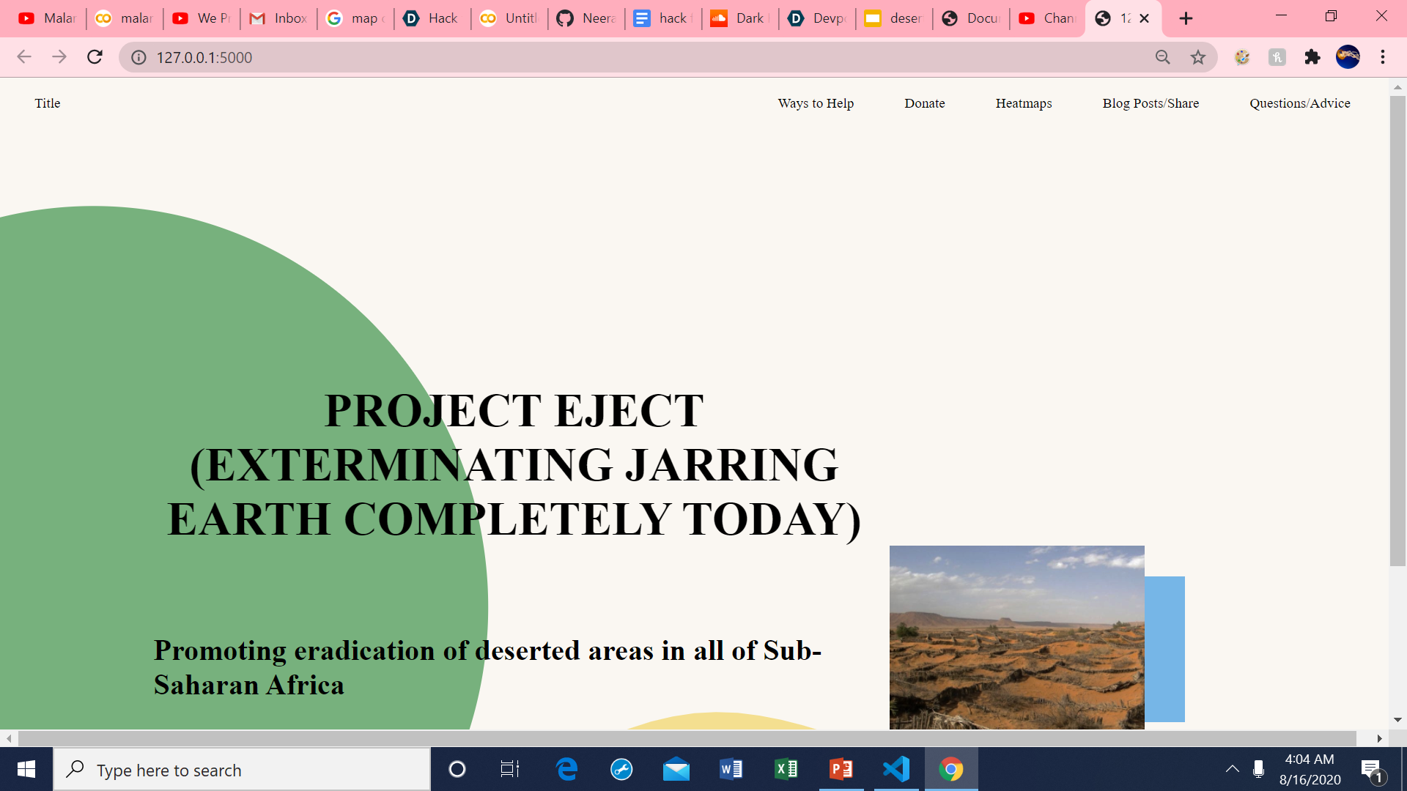
Task: Open the Ways to Help link
Action: [816, 103]
